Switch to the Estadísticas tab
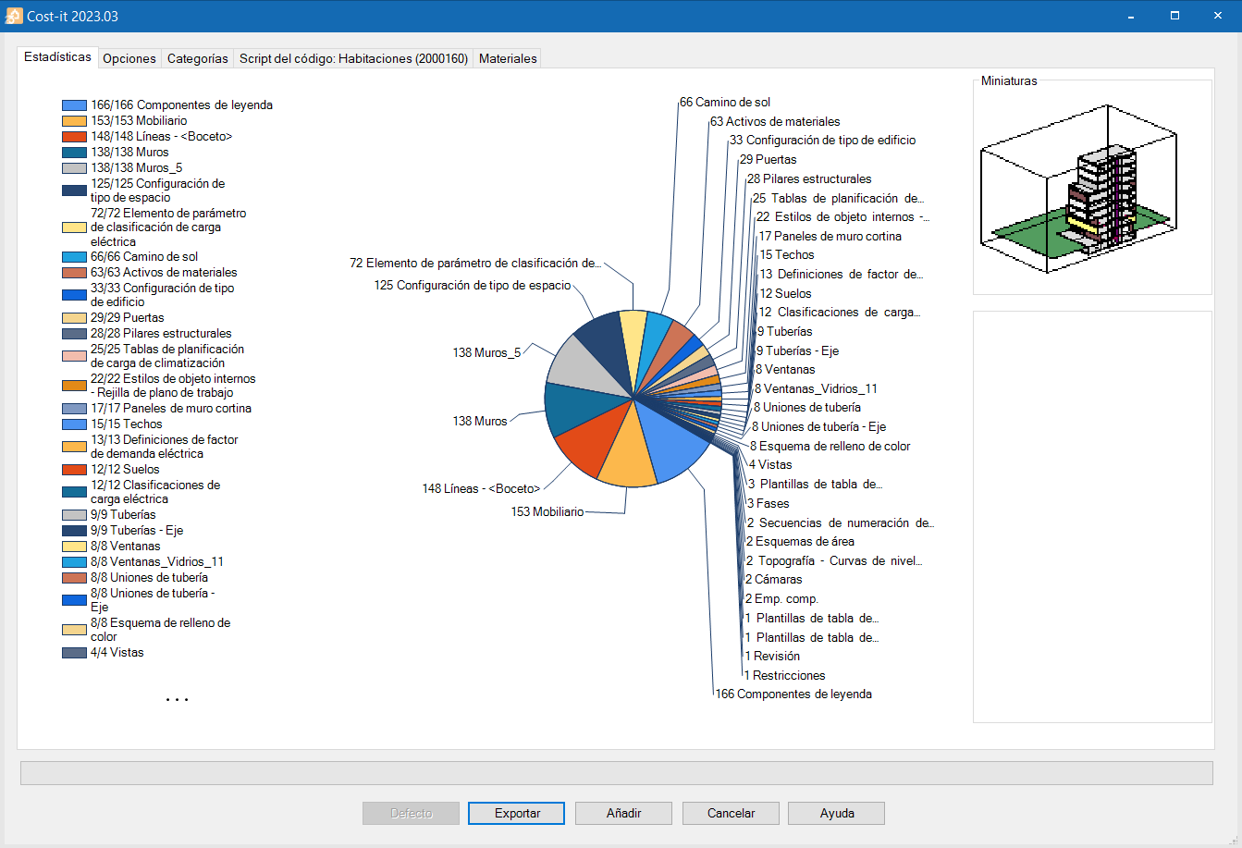This screenshot has width=1242, height=848. pyautogui.click(x=57, y=56)
